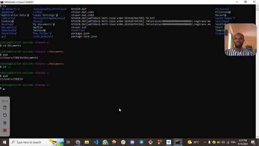Click the 'node_modules/' directory name
This screenshot has width=259, height=146.
pos(43,36)
